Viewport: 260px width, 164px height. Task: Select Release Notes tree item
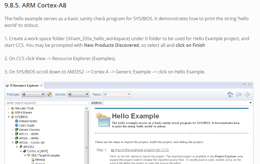(x=28, y=121)
